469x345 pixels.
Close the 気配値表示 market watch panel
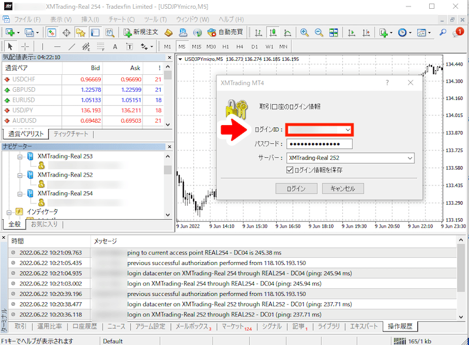[x=169, y=57]
